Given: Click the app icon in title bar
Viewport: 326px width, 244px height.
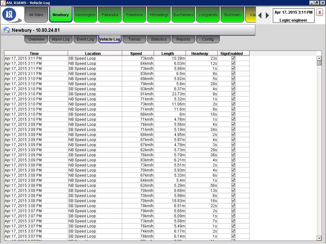Looking at the screenshot, I should tap(3, 3).
